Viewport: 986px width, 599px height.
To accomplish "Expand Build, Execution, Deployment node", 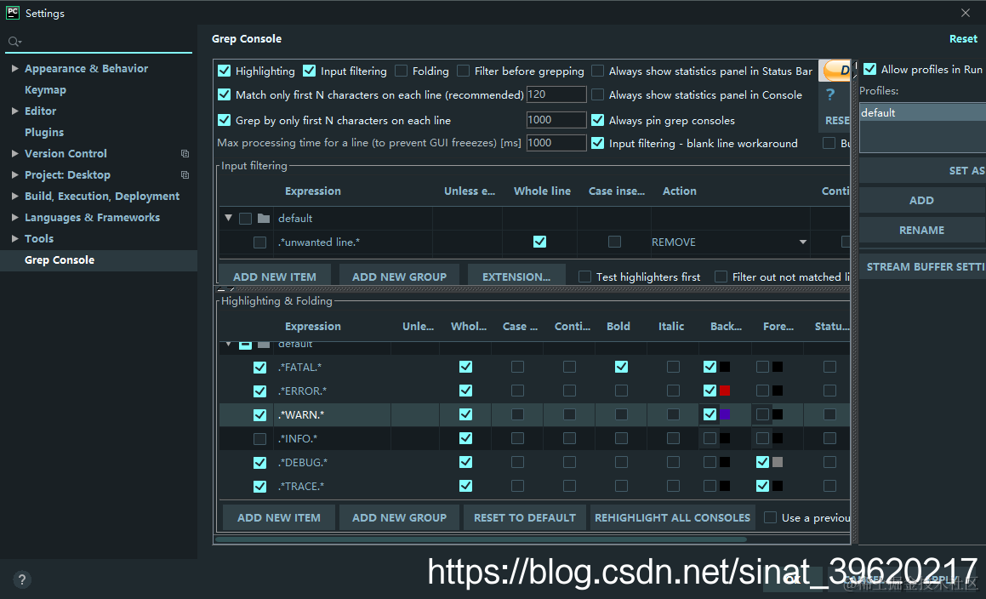I will 14,197.
